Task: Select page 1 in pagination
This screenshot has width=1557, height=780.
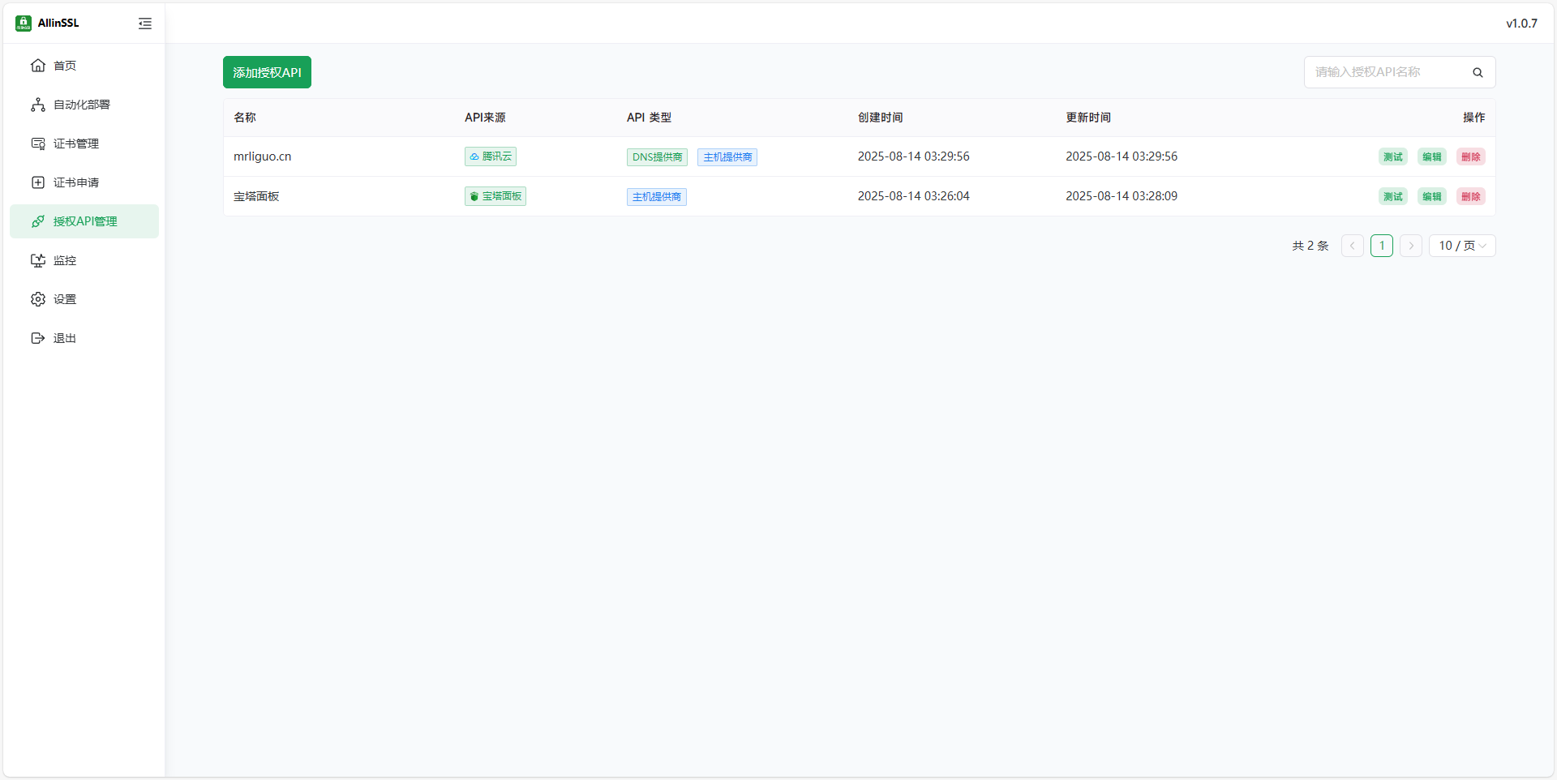Action: (x=1382, y=246)
